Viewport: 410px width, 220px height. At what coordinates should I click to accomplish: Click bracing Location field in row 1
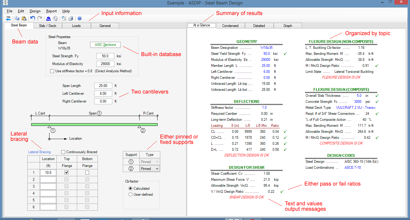coord(48,173)
